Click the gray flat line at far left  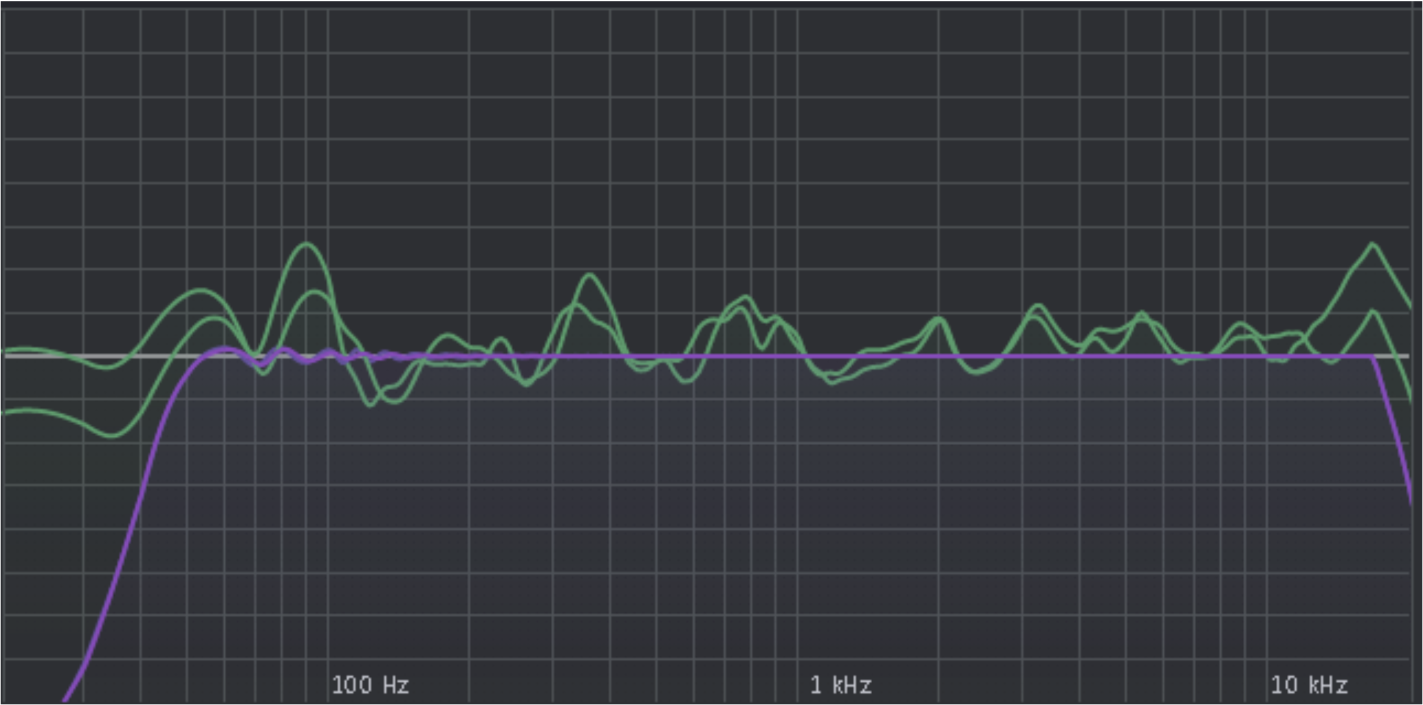(x=26, y=356)
